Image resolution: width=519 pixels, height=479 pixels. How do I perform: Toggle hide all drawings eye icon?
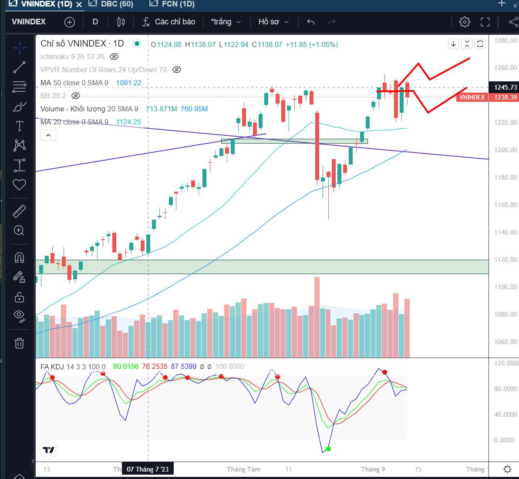19,316
